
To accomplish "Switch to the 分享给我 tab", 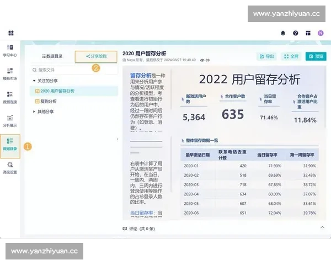I will tap(96, 56).
